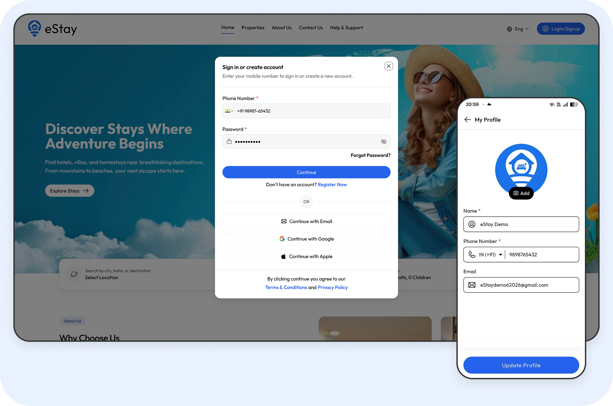Choose Continue with Apple

(306, 257)
